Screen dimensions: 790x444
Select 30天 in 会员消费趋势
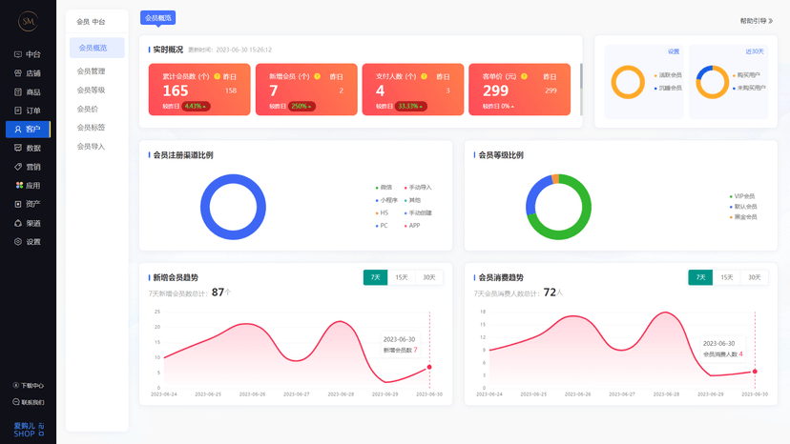(x=755, y=277)
